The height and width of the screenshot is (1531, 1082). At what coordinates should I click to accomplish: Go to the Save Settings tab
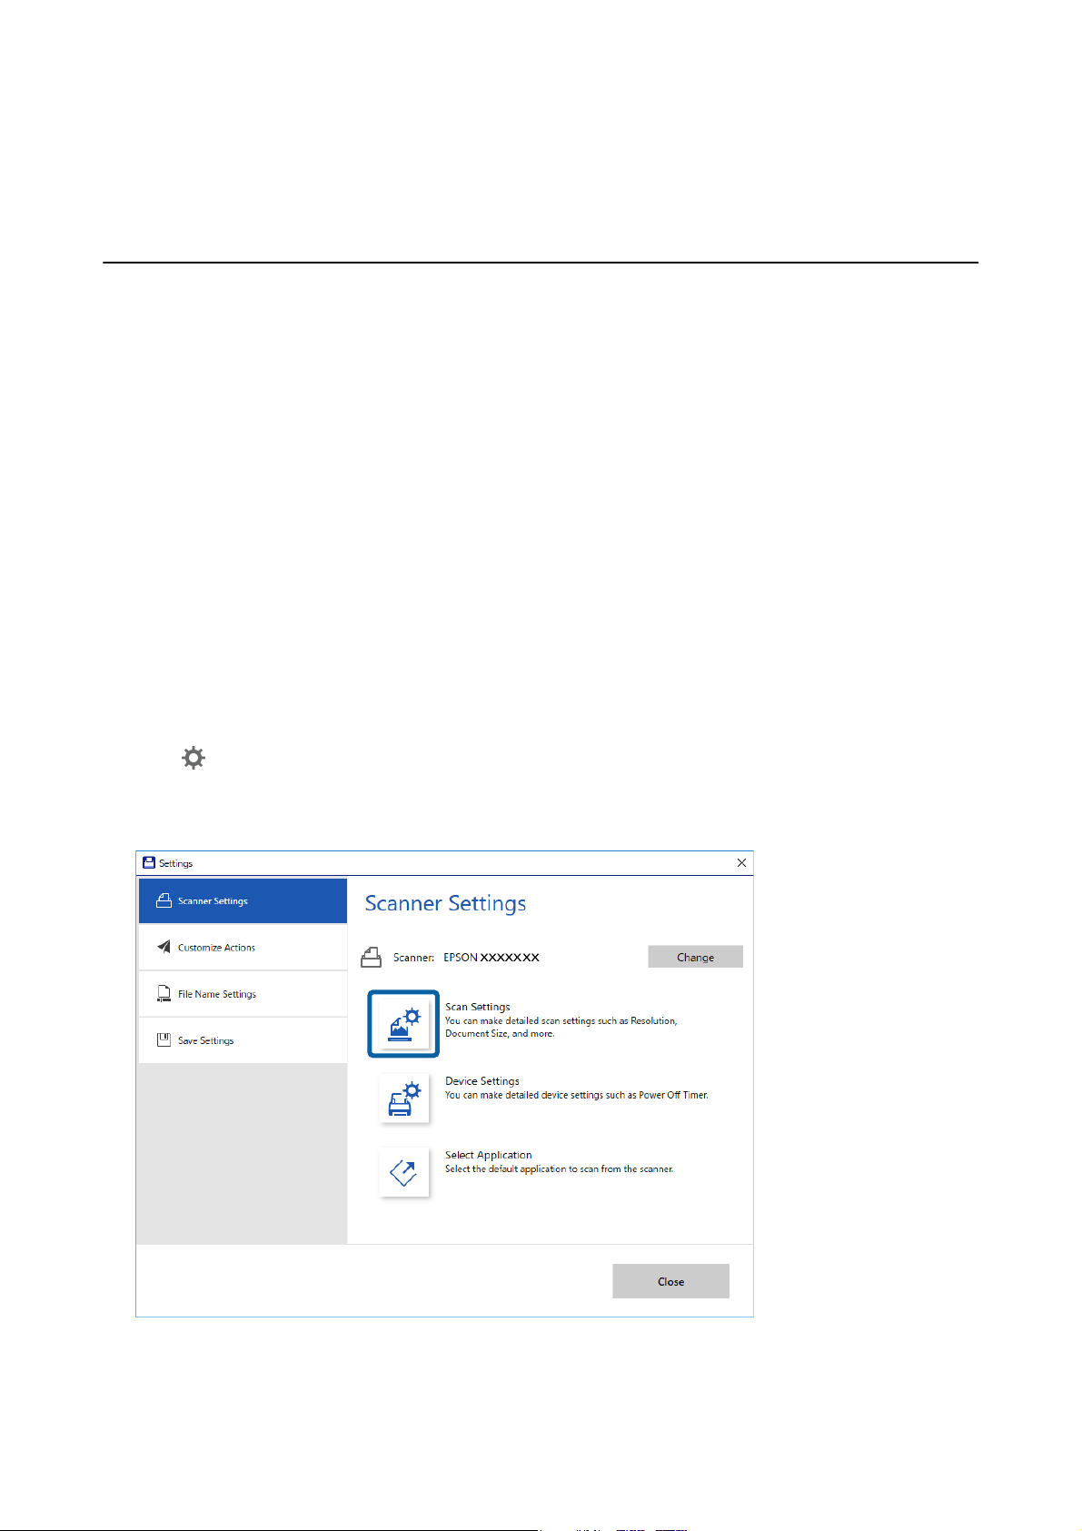coord(243,1040)
